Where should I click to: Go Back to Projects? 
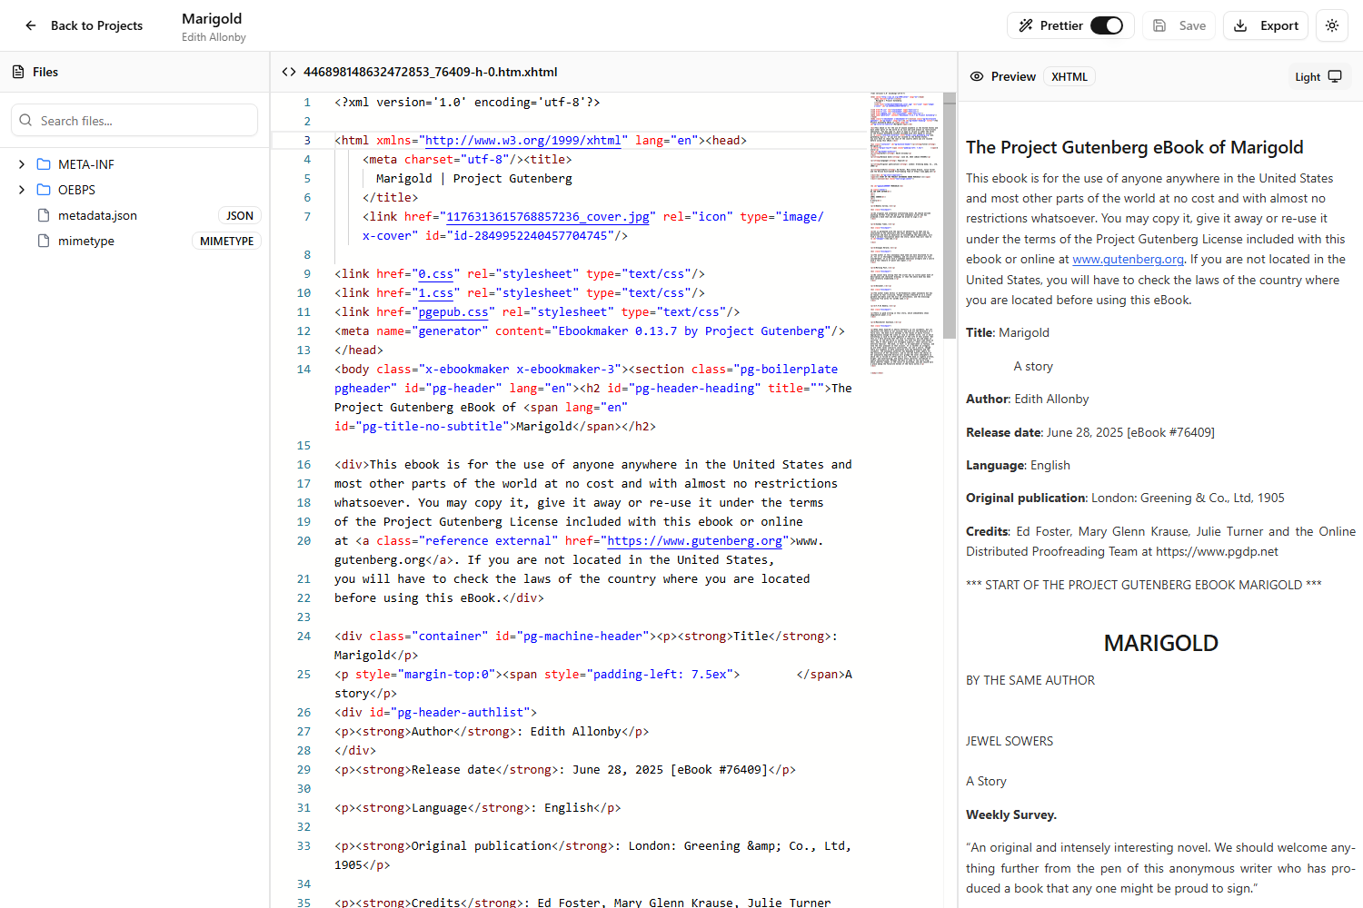point(96,25)
